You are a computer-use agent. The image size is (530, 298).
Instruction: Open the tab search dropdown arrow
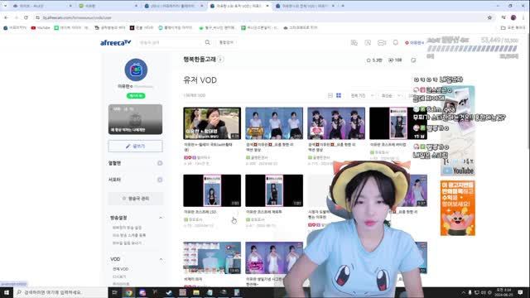point(5,6)
